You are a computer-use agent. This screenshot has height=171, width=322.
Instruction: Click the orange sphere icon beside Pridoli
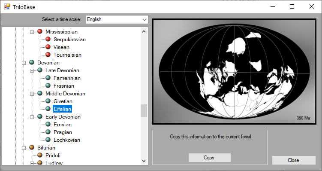40,155
